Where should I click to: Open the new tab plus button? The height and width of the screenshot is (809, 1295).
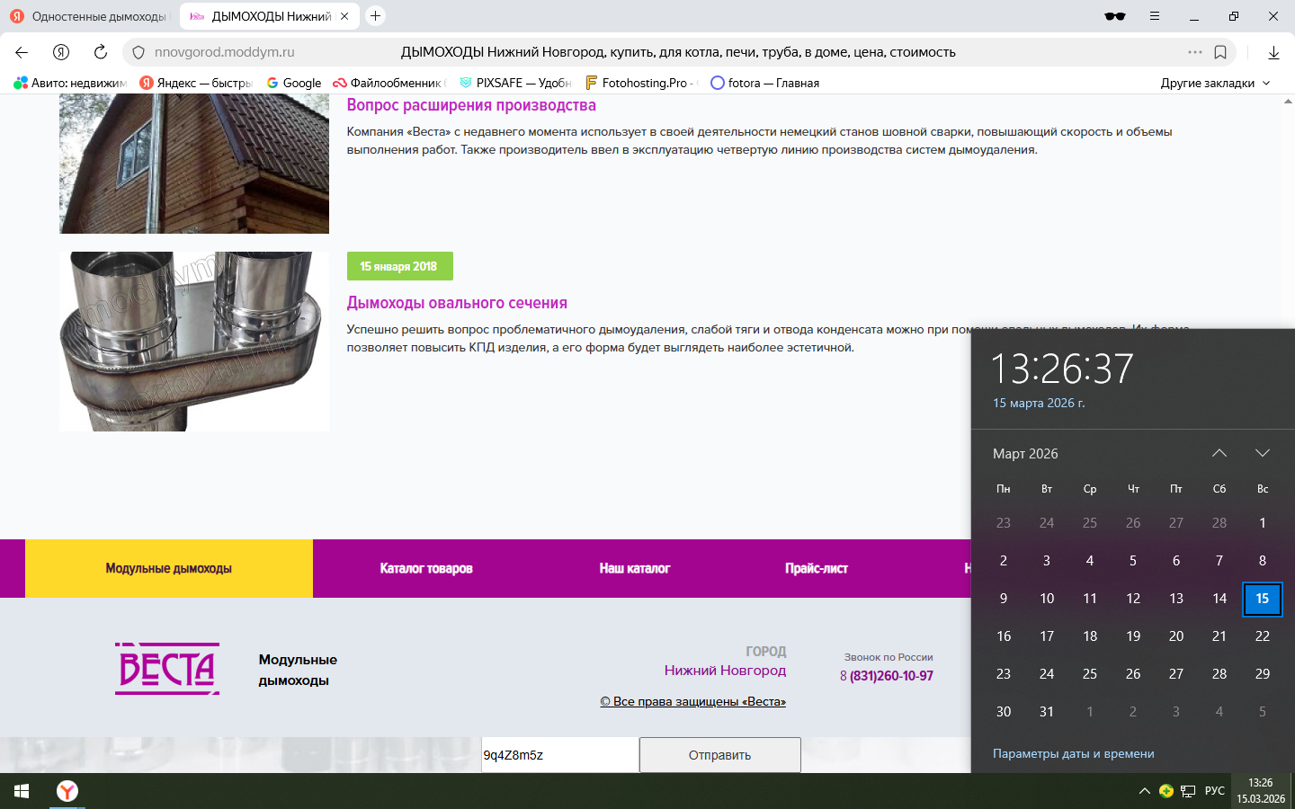coord(376,16)
